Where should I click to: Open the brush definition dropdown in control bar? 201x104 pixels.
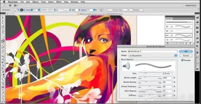(x=70, y=10)
